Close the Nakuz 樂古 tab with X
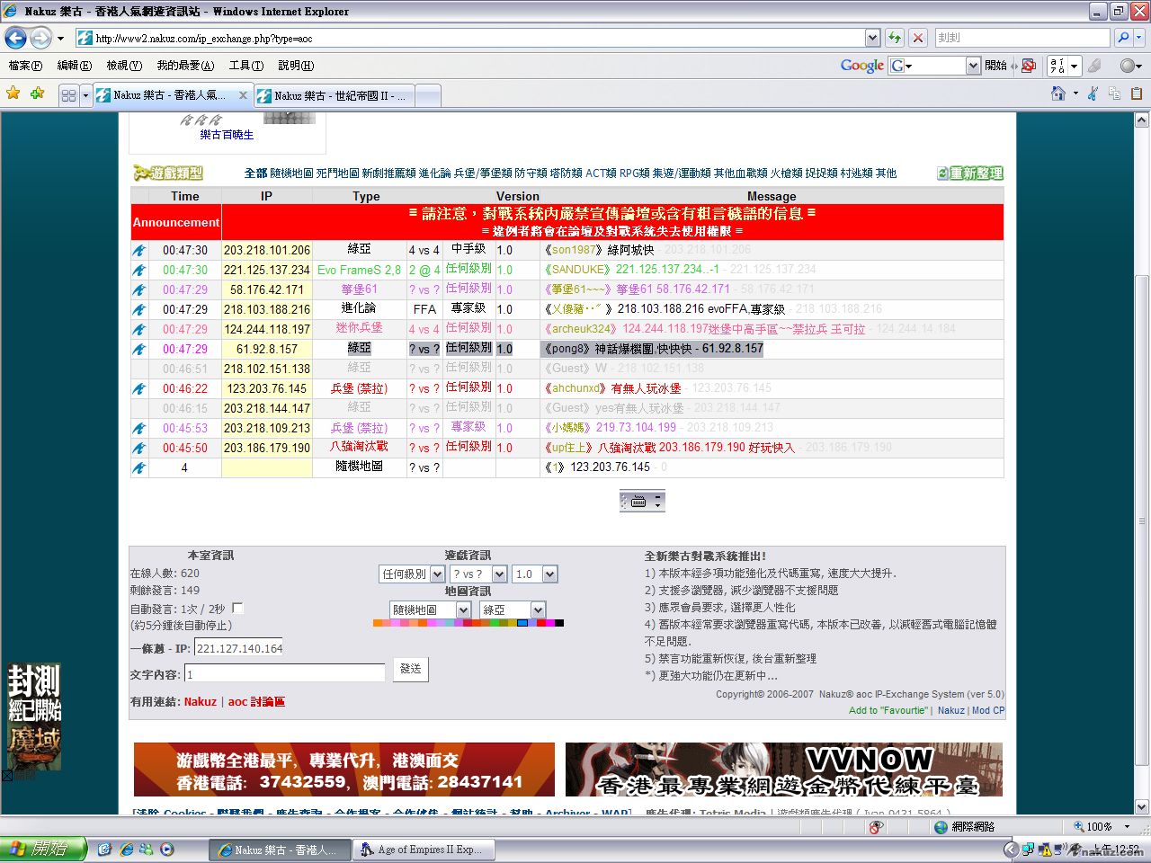Image resolution: width=1151 pixels, height=863 pixels. (243, 95)
